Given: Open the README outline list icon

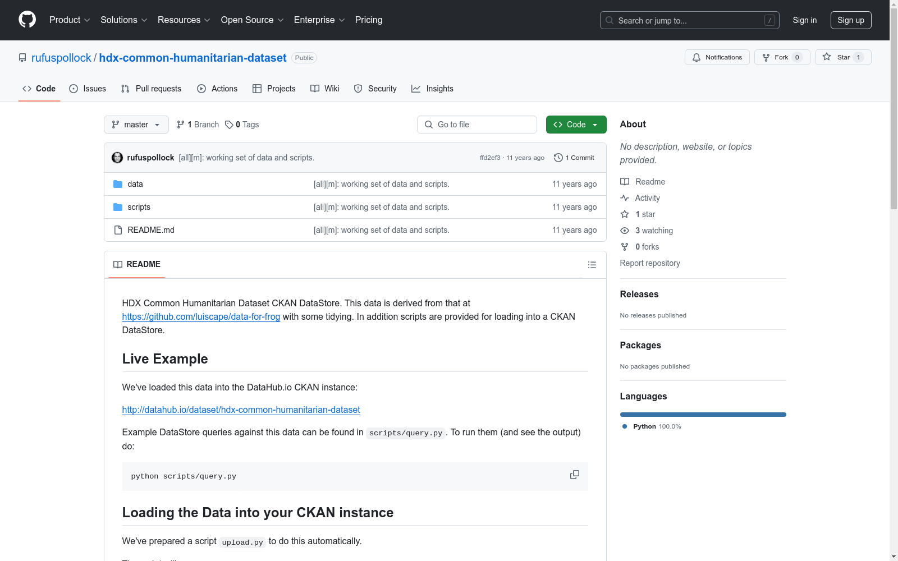Looking at the screenshot, I should (x=592, y=265).
